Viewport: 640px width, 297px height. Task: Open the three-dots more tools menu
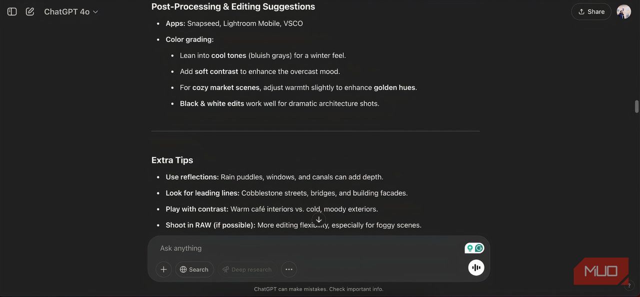[289, 270]
